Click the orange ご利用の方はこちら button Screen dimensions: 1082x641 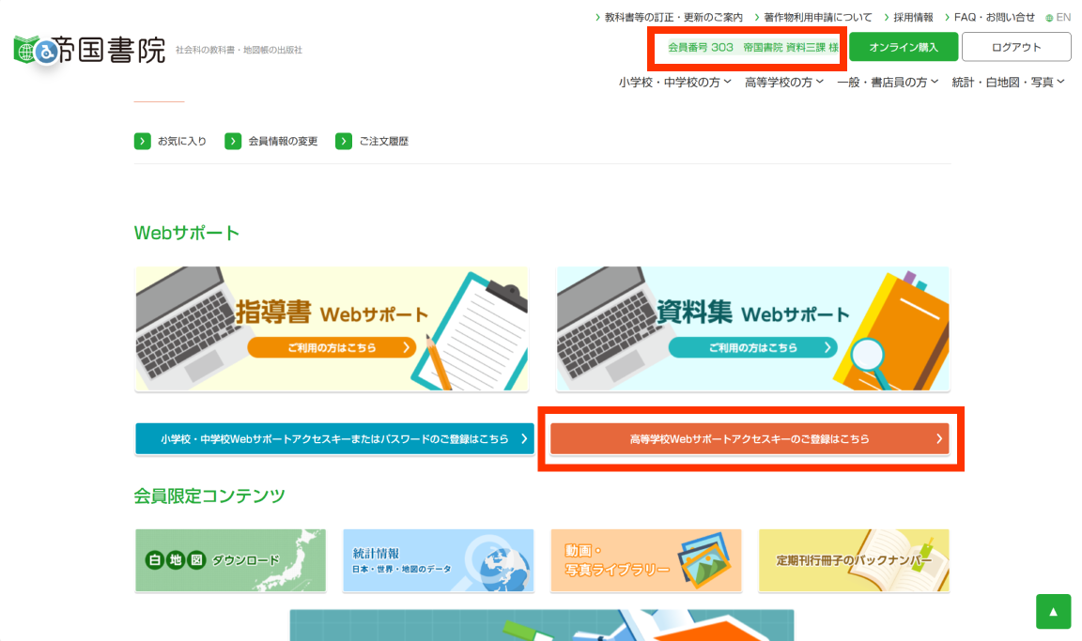332,347
